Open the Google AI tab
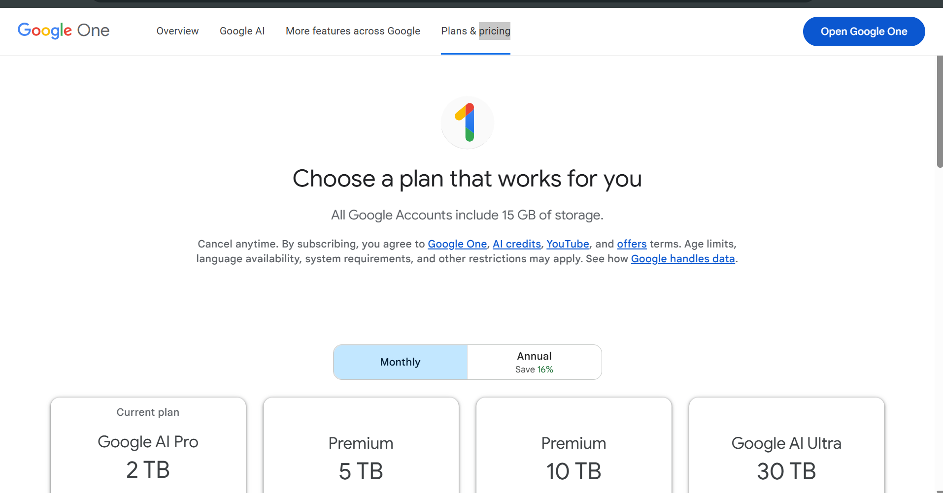This screenshot has width=943, height=493. pyautogui.click(x=242, y=31)
